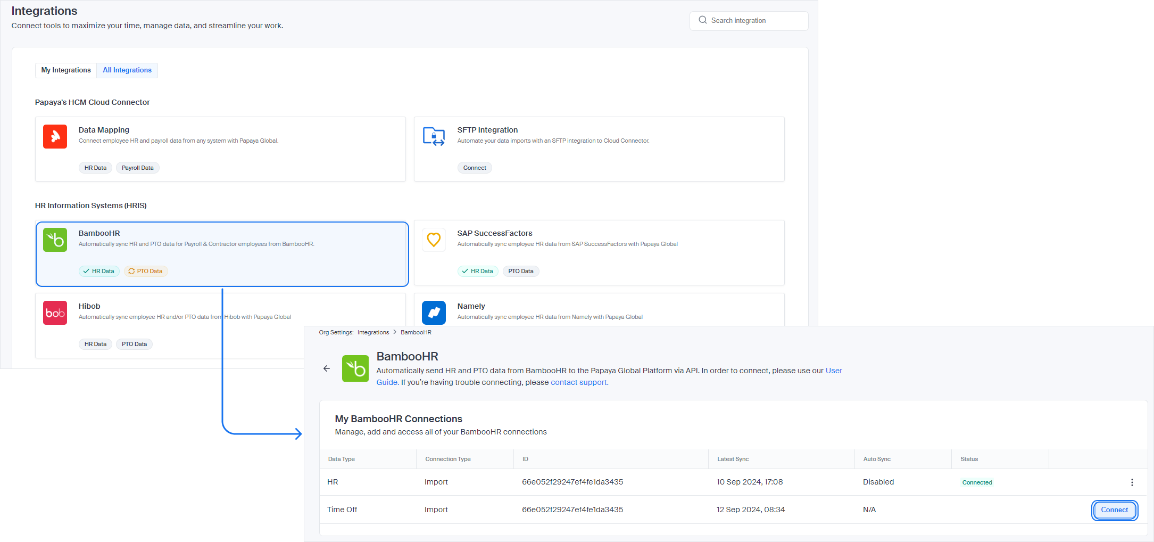This screenshot has width=1154, height=542.
Task: Click the large BambooHR logo on detail page
Action: click(355, 368)
